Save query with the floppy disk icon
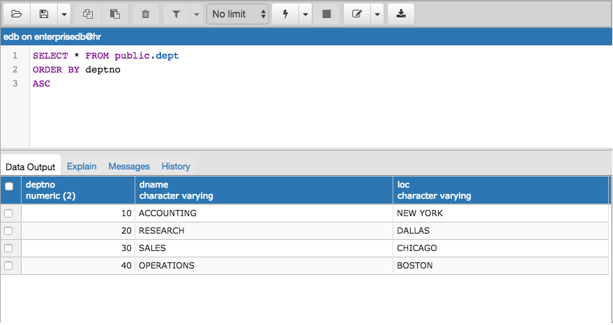 44,14
